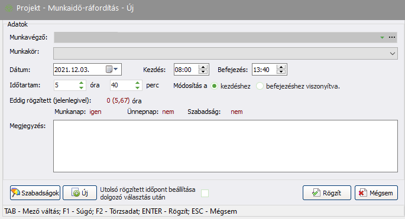Click the green arrow in Munkavégző field
Viewport: 405px width, 219px height.
pyautogui.click(x=382, y=38)
